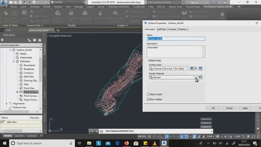Click the Toolspace tree view mode icon
261x147 pixels.
click(29, 40)
